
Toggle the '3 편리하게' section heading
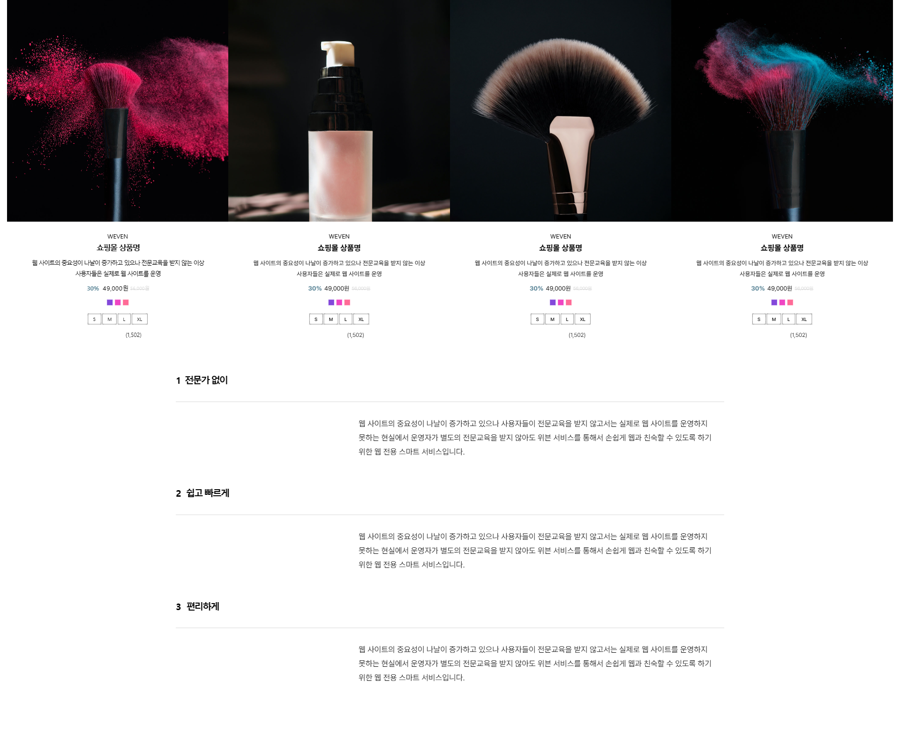[450, 607]
